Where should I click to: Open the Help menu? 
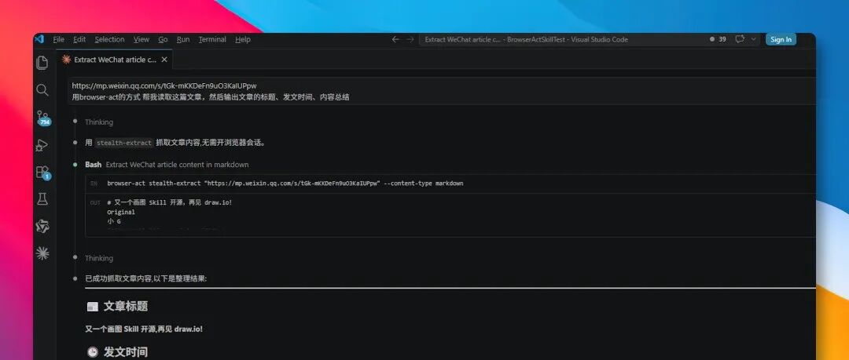pyautogui.click(x=243, y=39)
